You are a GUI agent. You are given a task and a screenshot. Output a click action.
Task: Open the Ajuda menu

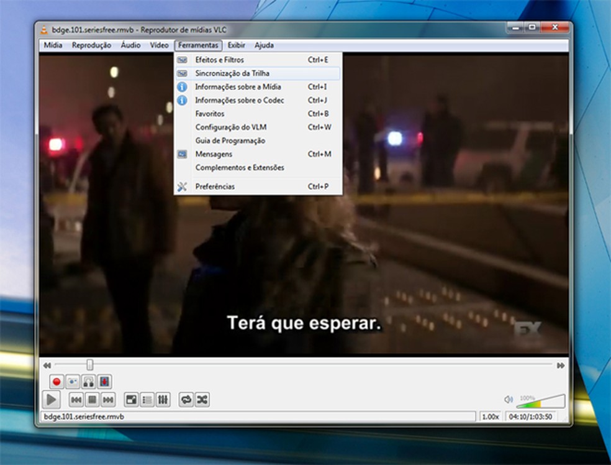[264, 45]
